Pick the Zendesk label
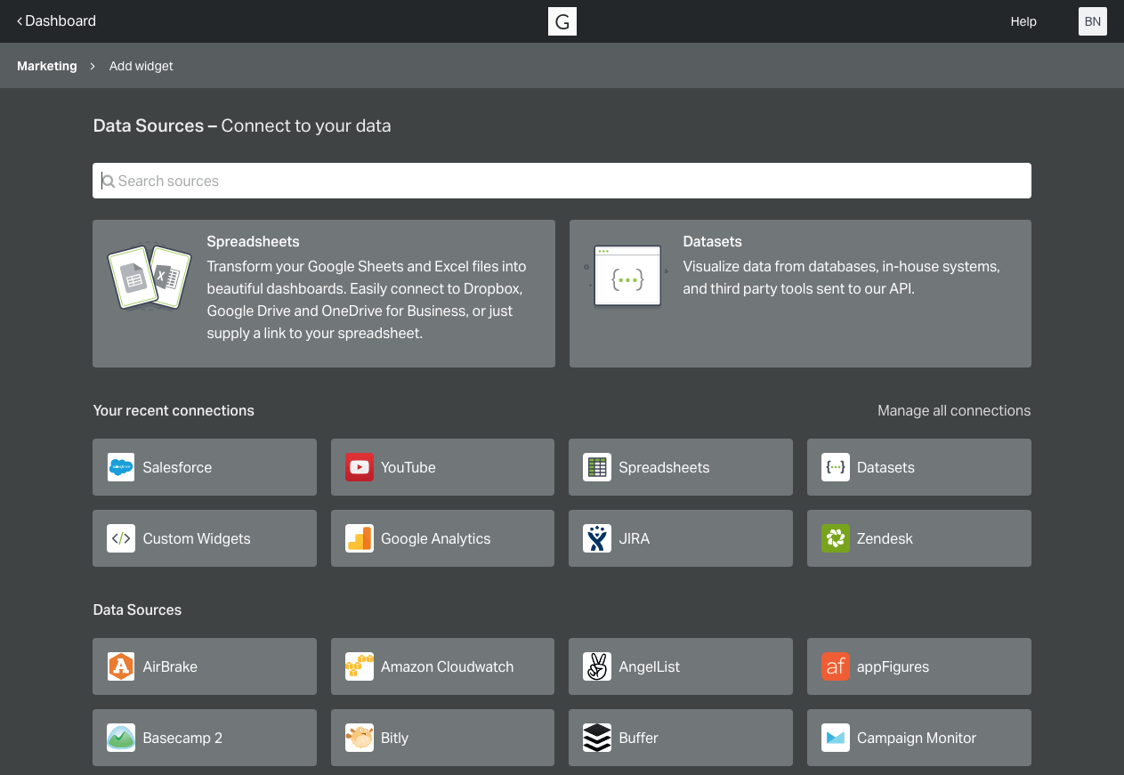This screenshot has width=1124, height=775. pos(885,538)
